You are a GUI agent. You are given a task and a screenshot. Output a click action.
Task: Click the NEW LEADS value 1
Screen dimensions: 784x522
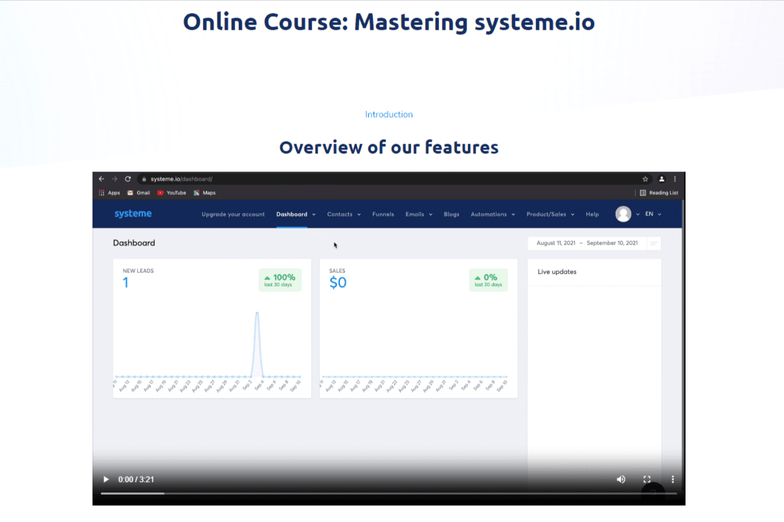(x=126, y=283)
